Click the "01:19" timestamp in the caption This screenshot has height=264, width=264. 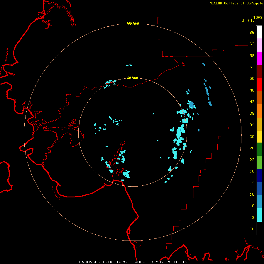tap(181, 262)
